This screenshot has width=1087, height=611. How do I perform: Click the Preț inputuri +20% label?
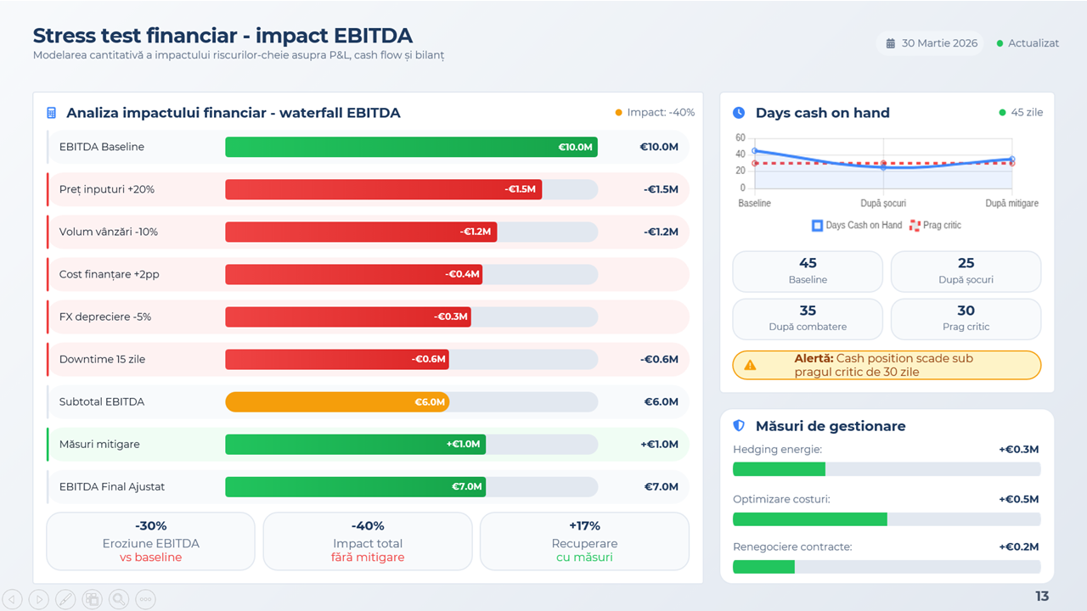pos(107,189)
